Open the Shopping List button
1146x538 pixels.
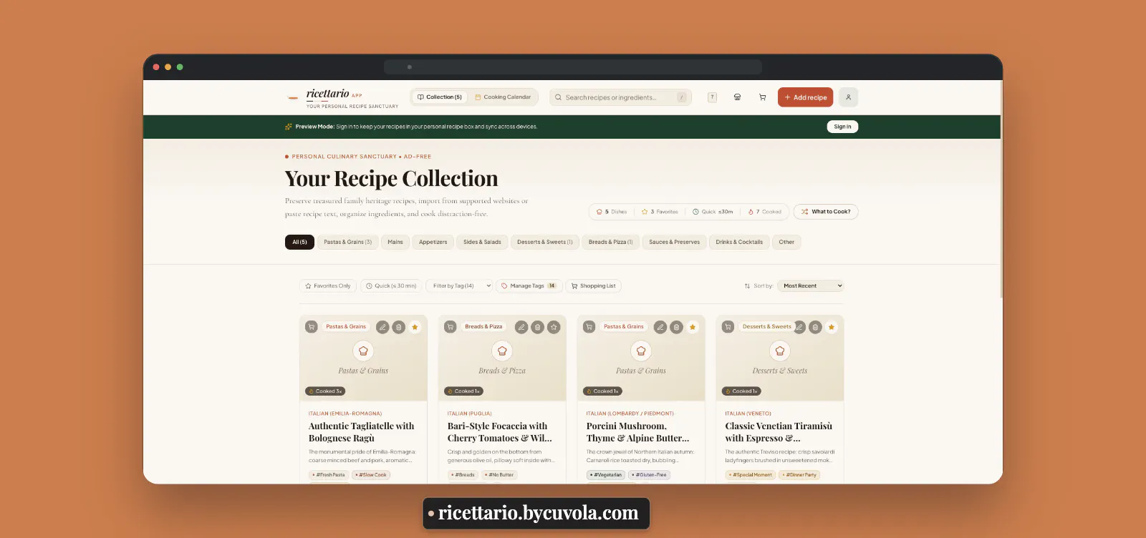tap(594, 286)
